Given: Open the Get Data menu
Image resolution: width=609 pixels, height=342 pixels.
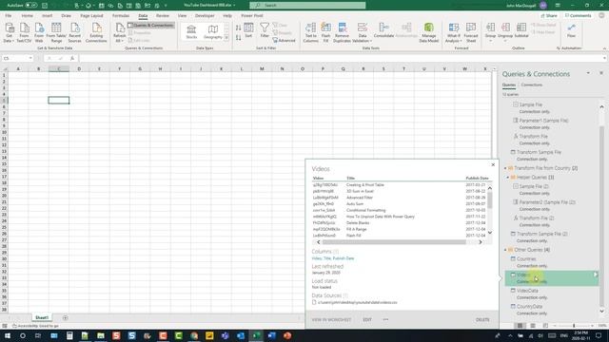Looking at the screenshot, I should 9,32.
